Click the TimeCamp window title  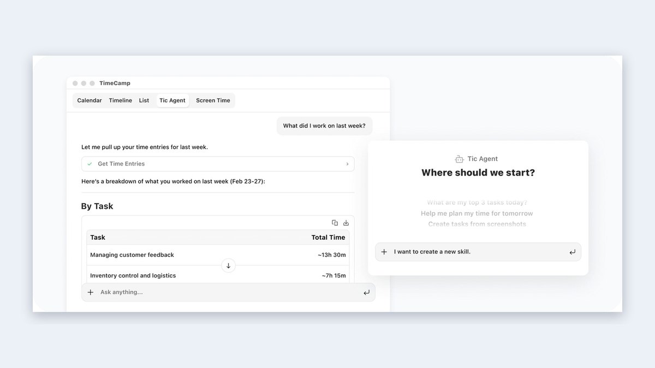point(115,83)
